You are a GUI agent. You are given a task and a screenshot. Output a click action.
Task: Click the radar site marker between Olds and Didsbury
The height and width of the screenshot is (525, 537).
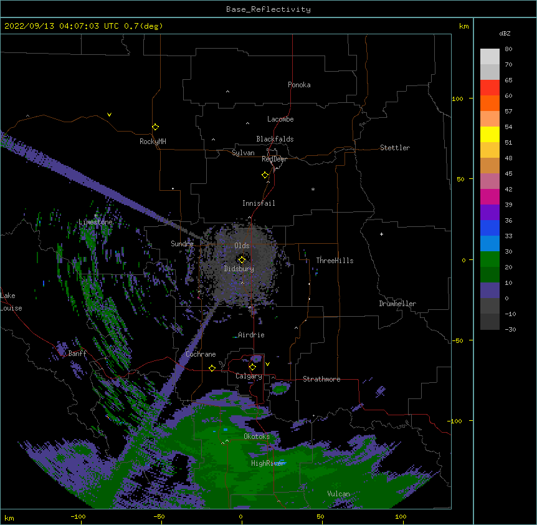point(242,259)
